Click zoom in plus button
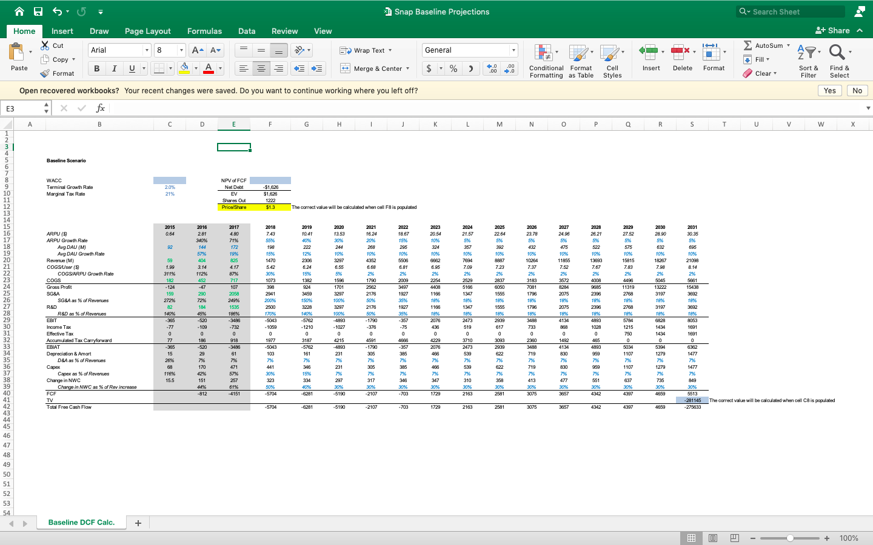This screenshot has height=545, width=873. pyautogui.click(x=827, y=538)
